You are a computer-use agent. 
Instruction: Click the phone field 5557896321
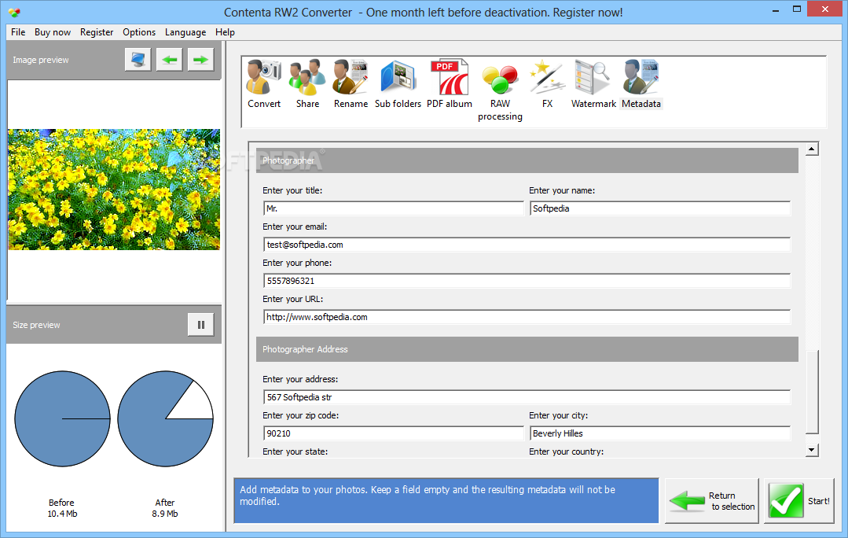pyautogui.click(x=527, y=281)
